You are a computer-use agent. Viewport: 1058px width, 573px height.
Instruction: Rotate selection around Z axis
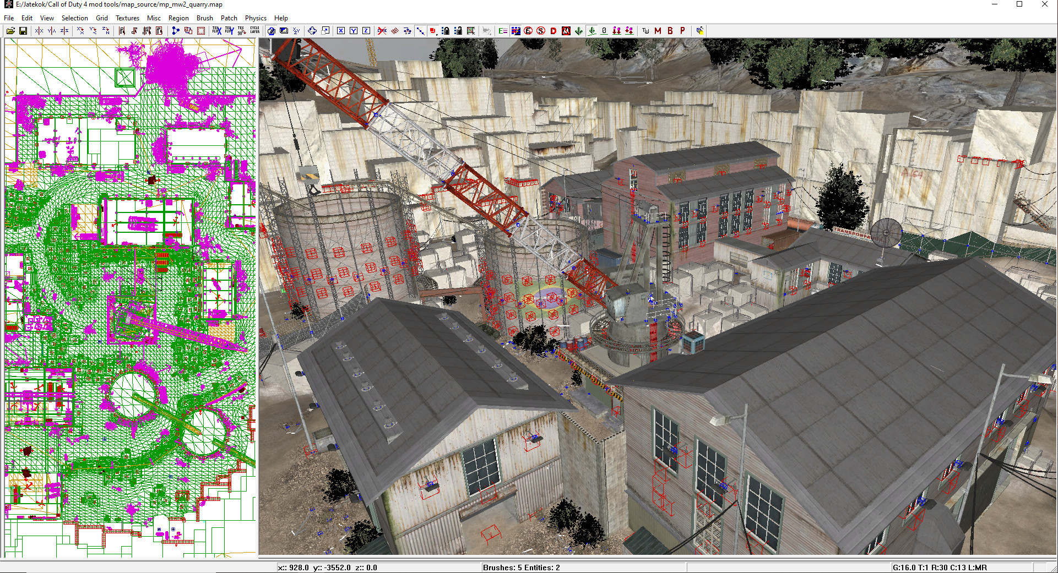click(106, 31)
